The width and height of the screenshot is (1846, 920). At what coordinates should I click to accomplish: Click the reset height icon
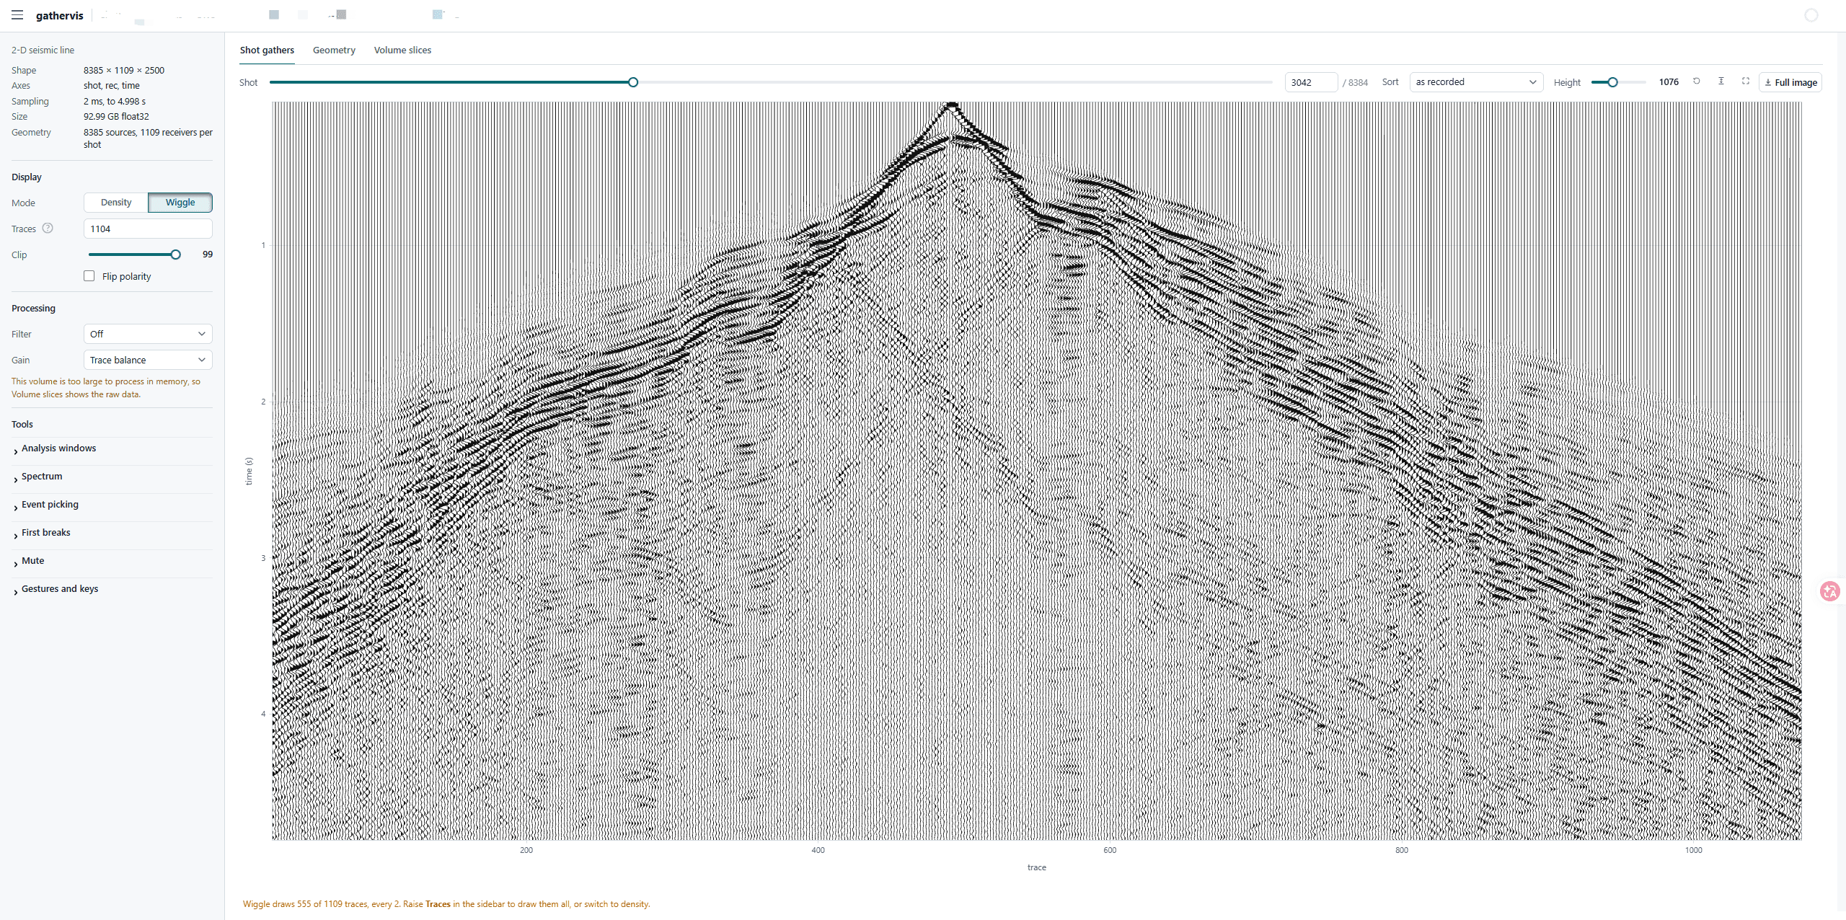[1697, 81]
